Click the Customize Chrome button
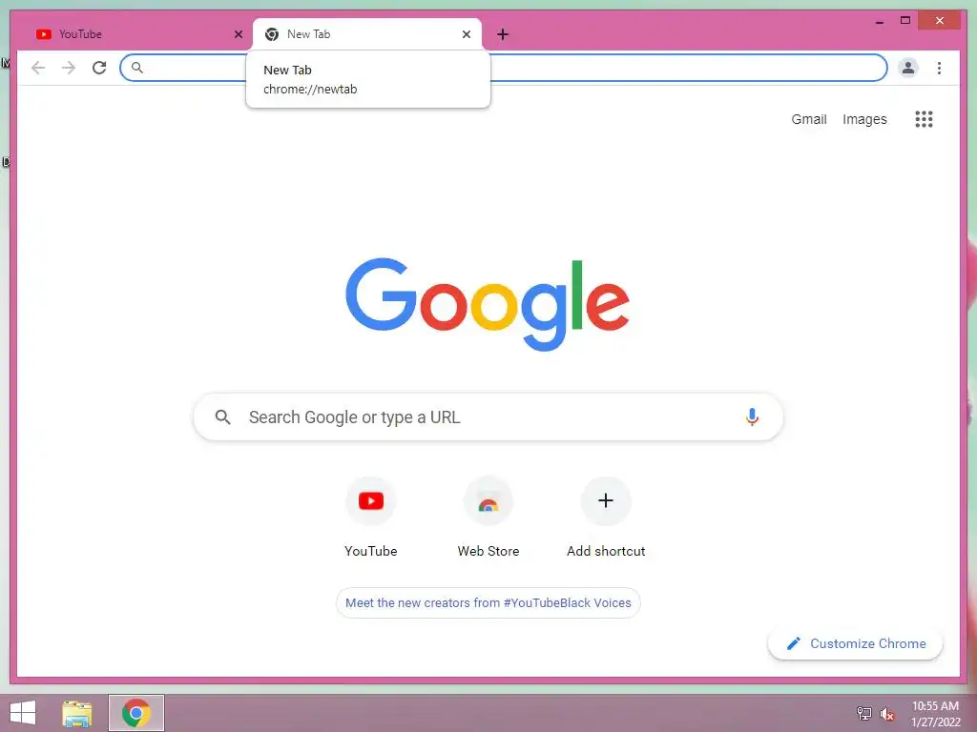Image resolution: width=977 pixels, height=732 pixels. pyautogui.click(x=855, y=643)
